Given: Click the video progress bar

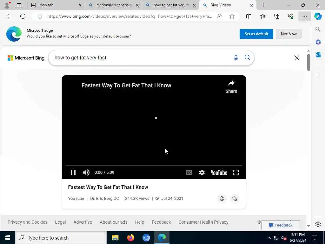Looking at the screenshot, I should [154, 166].
